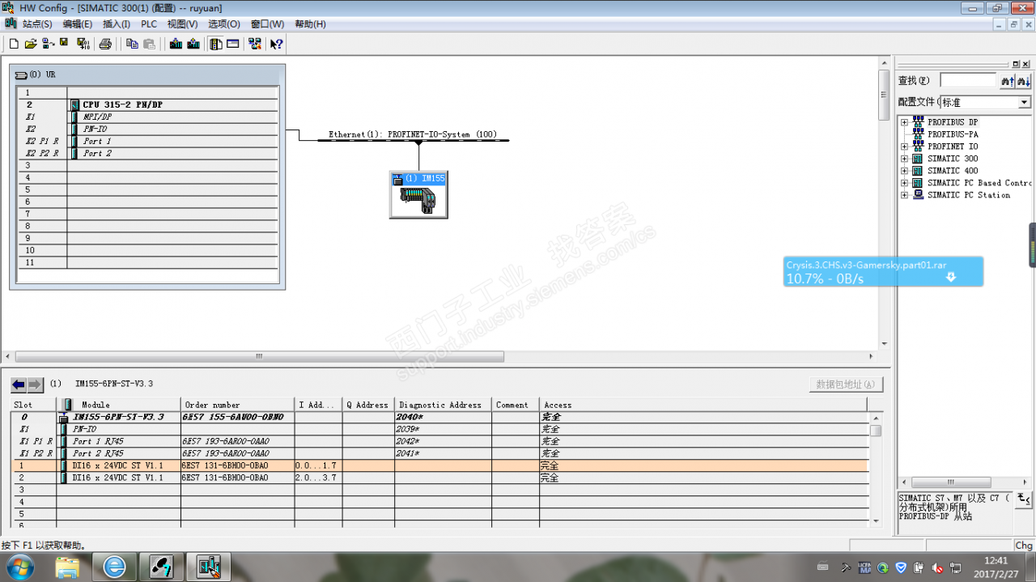
Task: Expand the PROFIBUS DP catalog node
Action: [904, 122]
